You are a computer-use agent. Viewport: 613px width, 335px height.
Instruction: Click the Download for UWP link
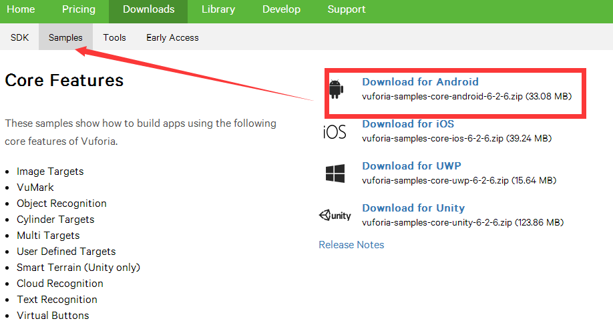coord(411,165)
